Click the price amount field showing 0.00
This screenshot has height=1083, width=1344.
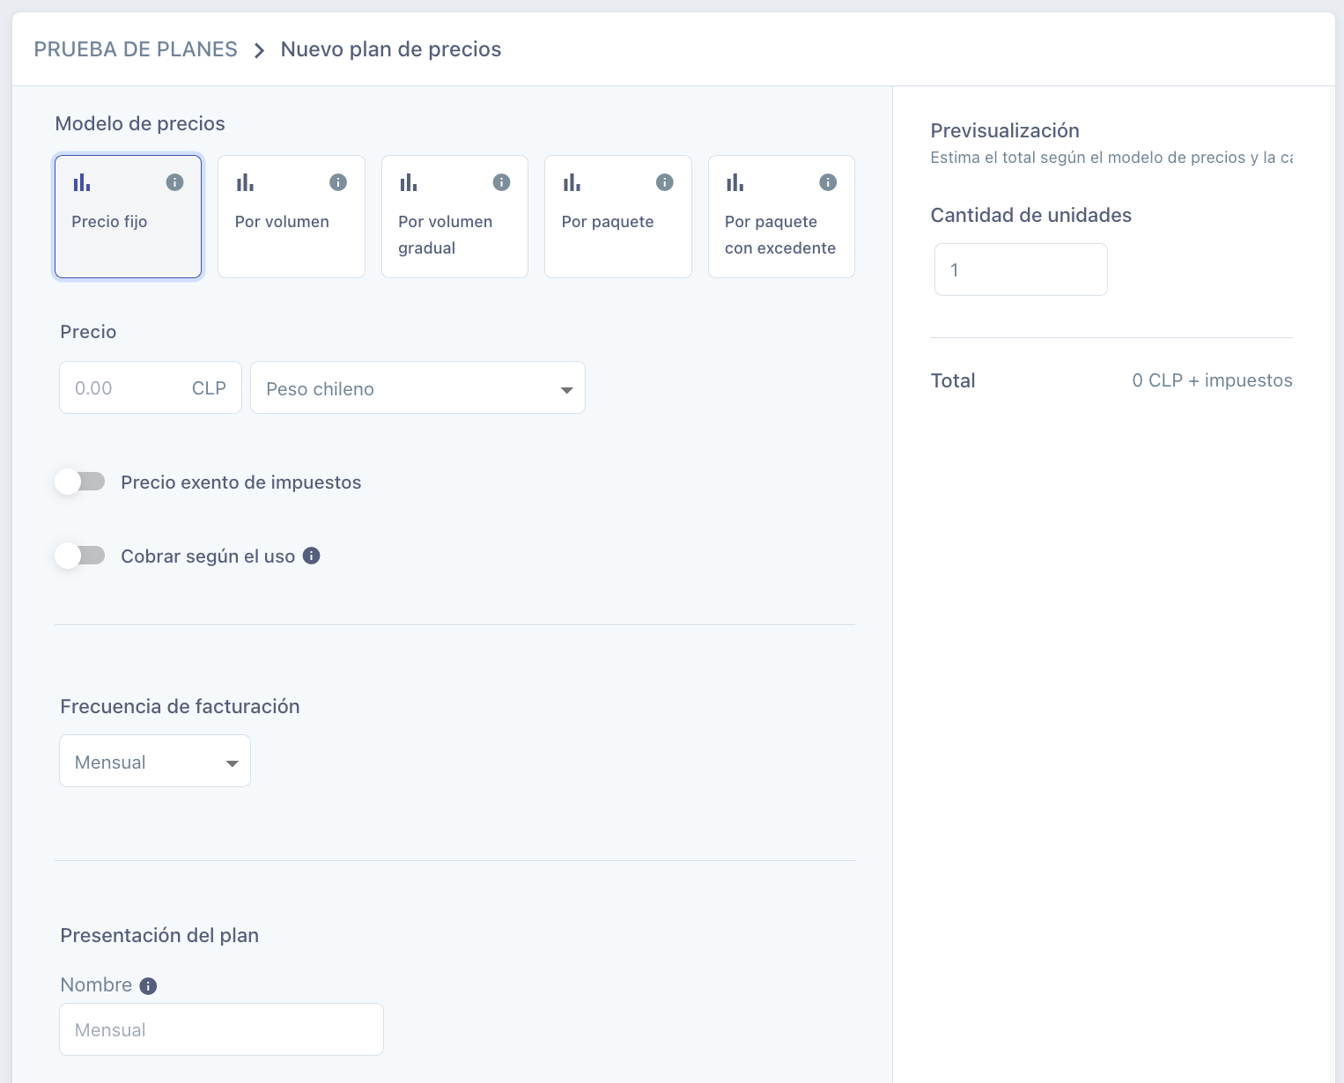tap(151, 387)
